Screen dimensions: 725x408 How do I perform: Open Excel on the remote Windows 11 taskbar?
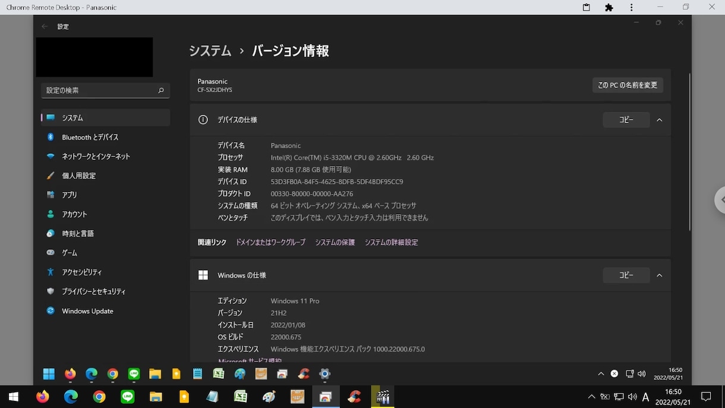pyautogui.click(x=219, y=374)
